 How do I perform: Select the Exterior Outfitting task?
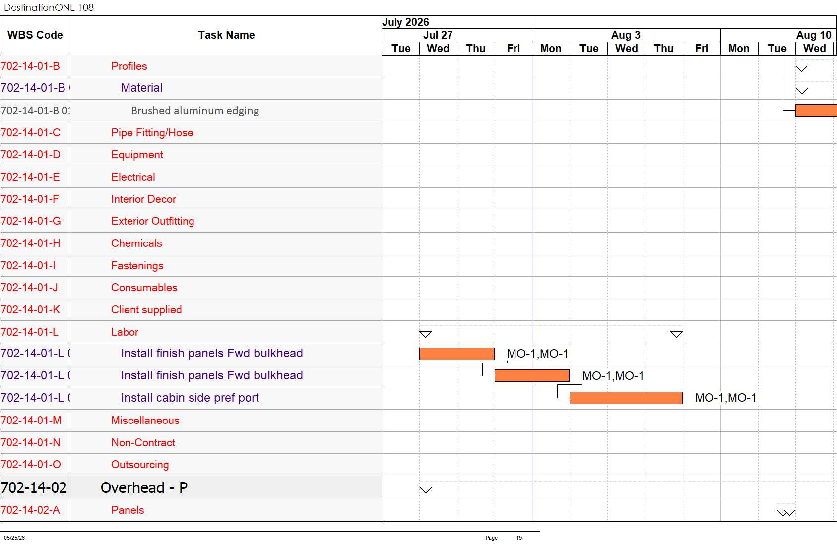(x=152, y=221)
